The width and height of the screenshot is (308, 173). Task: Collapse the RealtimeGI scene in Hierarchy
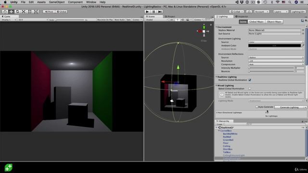pyautogui.click(x=217, y=128)
